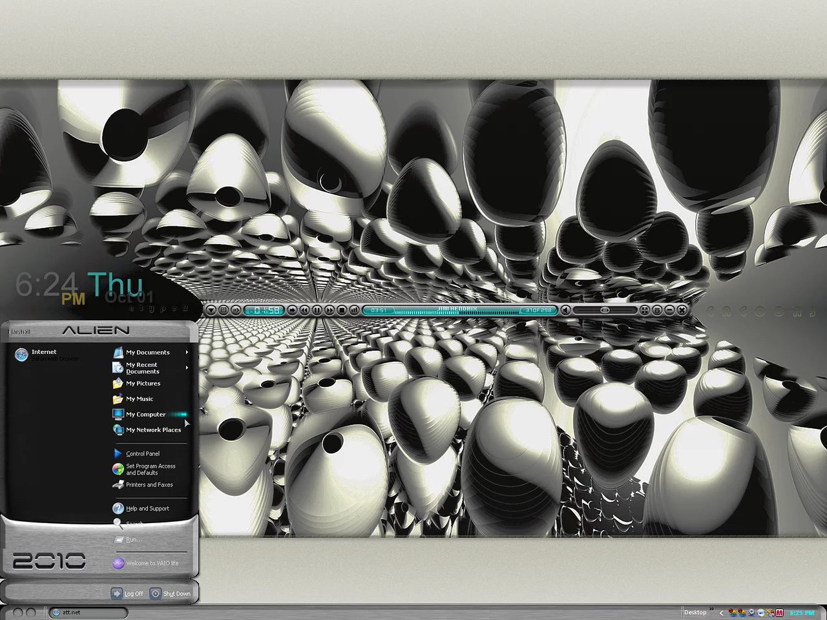Open My Computer from Start menu
This screenshot has height=620, width=827.
pyautogui.click(x=145, y=415)
